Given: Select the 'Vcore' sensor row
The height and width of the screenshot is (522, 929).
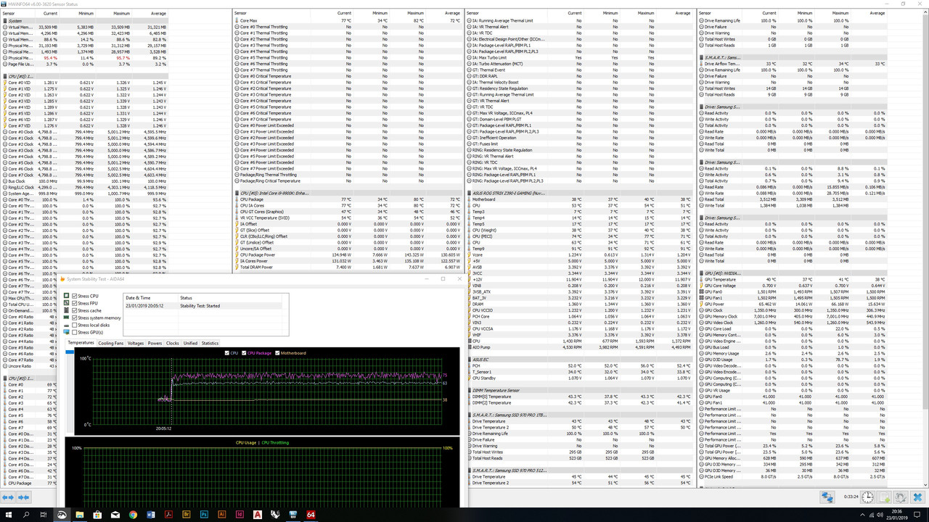Looking at the screenshot, I should 580,254.
